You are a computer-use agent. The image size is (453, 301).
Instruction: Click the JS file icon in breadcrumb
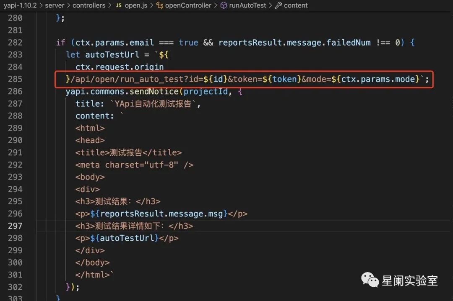tap(118, 5)
